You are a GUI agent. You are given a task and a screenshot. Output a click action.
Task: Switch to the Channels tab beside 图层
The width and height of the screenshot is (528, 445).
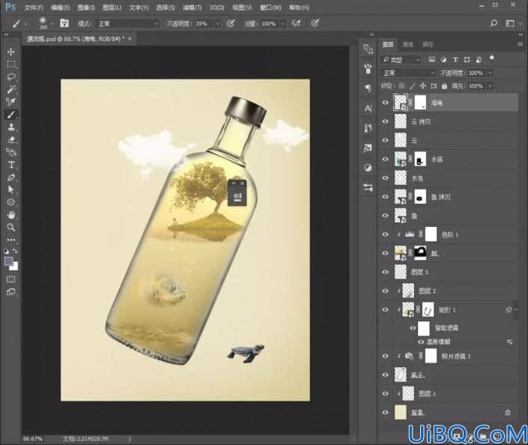click(407, 44)
